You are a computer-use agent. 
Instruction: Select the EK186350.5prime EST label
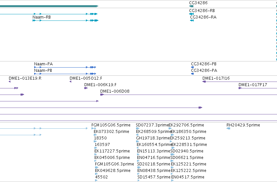coord(188,132)
